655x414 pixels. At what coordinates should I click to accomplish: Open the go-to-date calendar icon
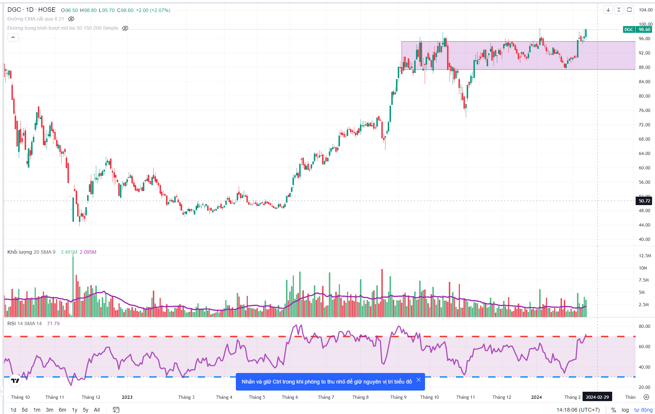point(116,410)
